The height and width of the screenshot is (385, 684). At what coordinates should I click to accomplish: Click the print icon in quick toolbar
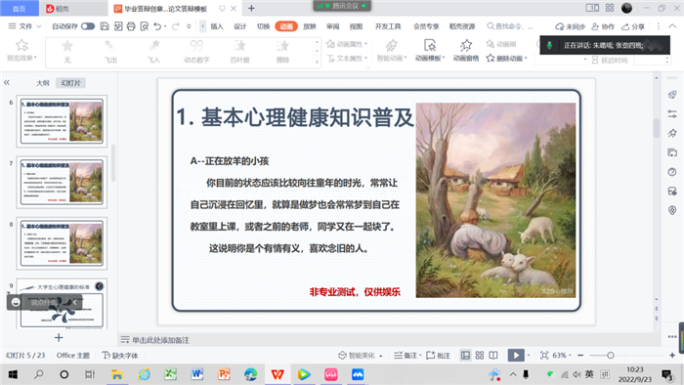[131, 26]
